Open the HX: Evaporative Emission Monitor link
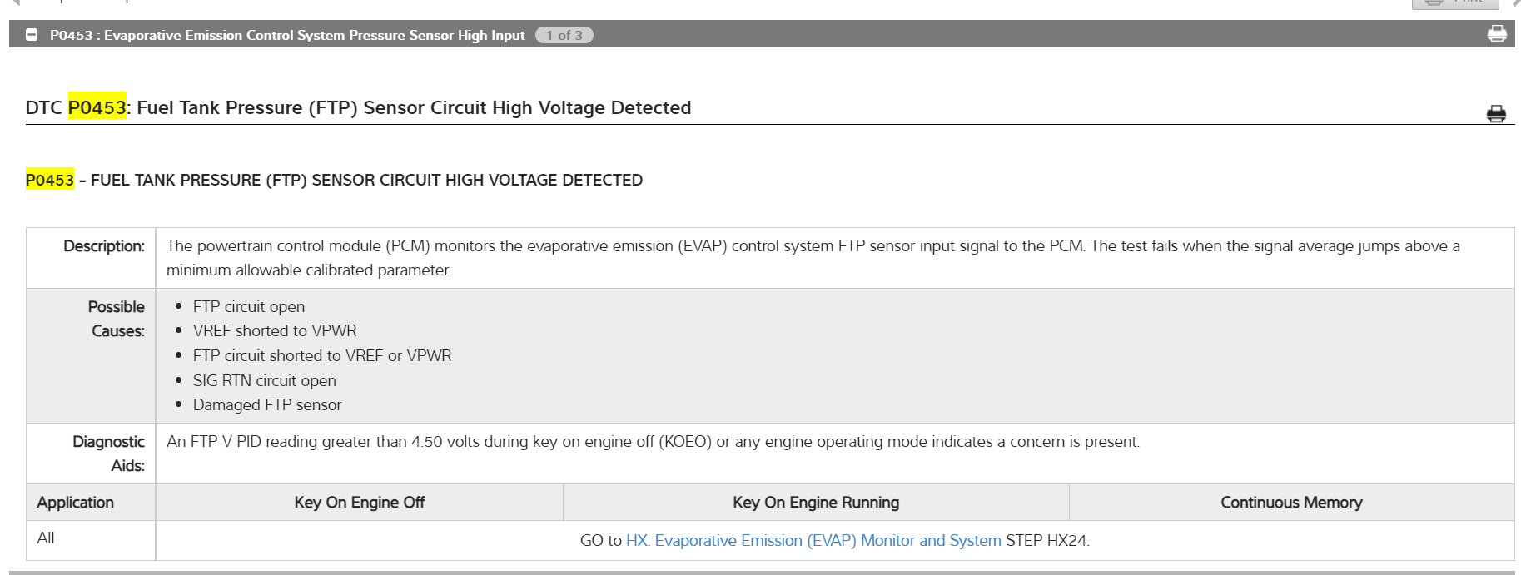The image size is (1521, 575). [813, 541]
